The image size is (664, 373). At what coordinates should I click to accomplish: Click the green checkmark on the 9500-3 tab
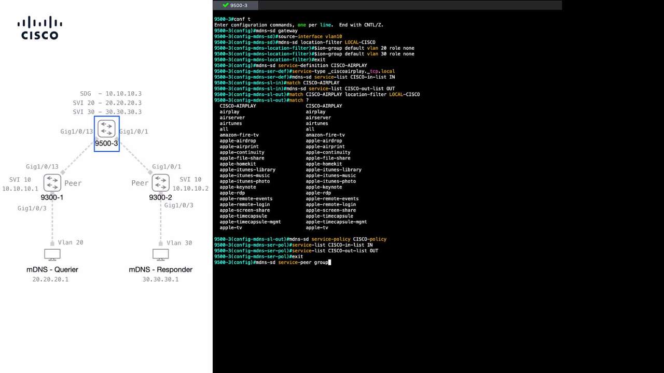pos(226,5)
